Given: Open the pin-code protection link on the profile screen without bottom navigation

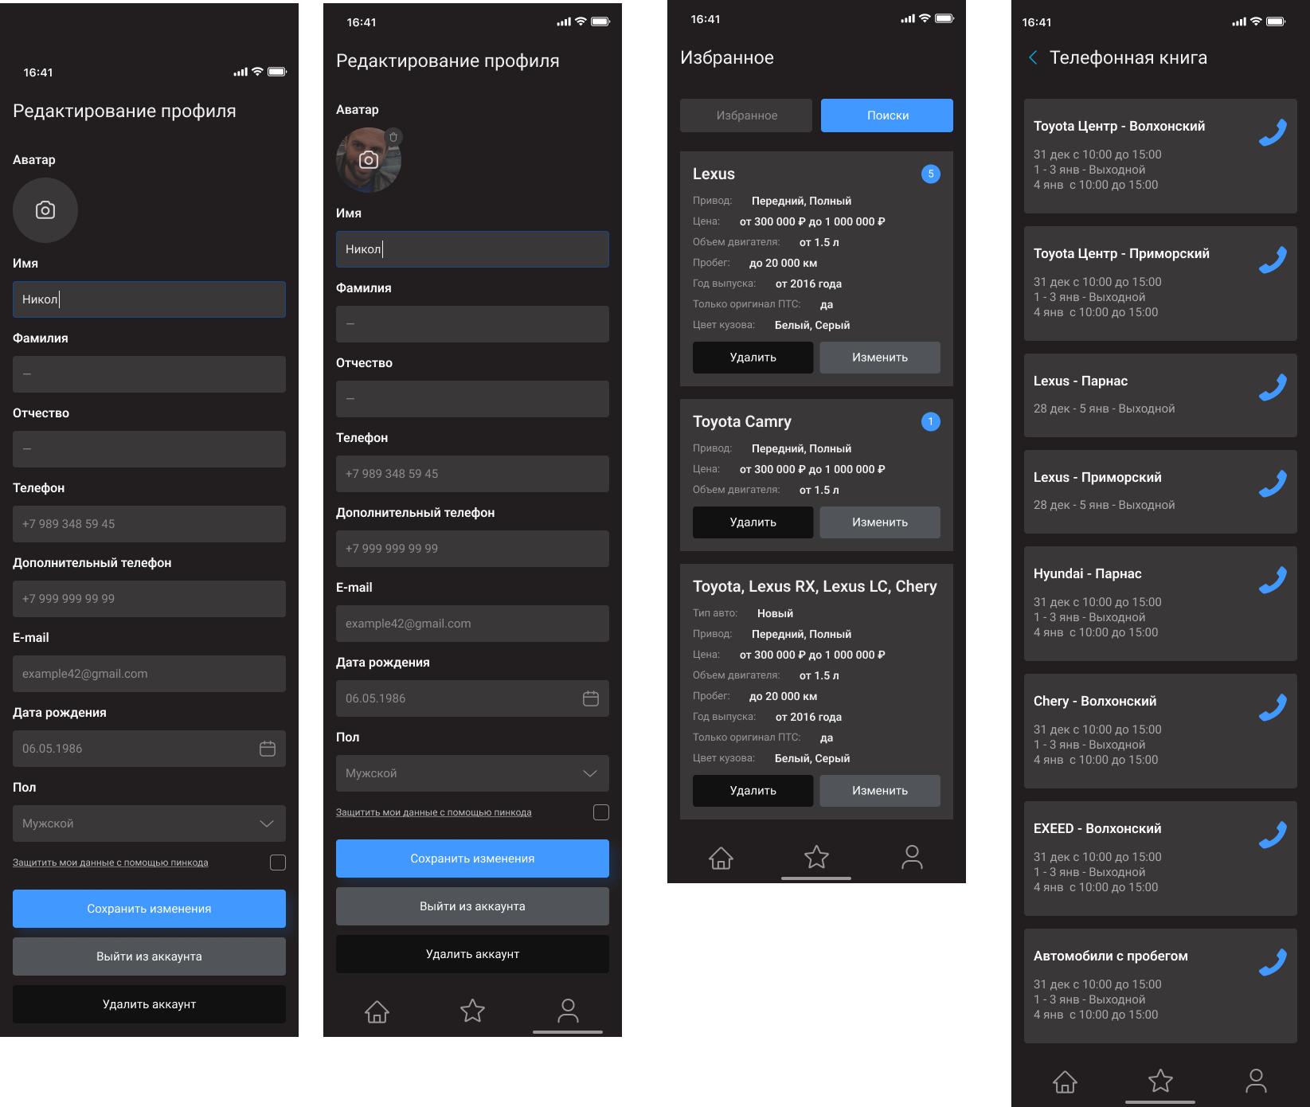Looking at the screenshot, I should pos(111,863).
